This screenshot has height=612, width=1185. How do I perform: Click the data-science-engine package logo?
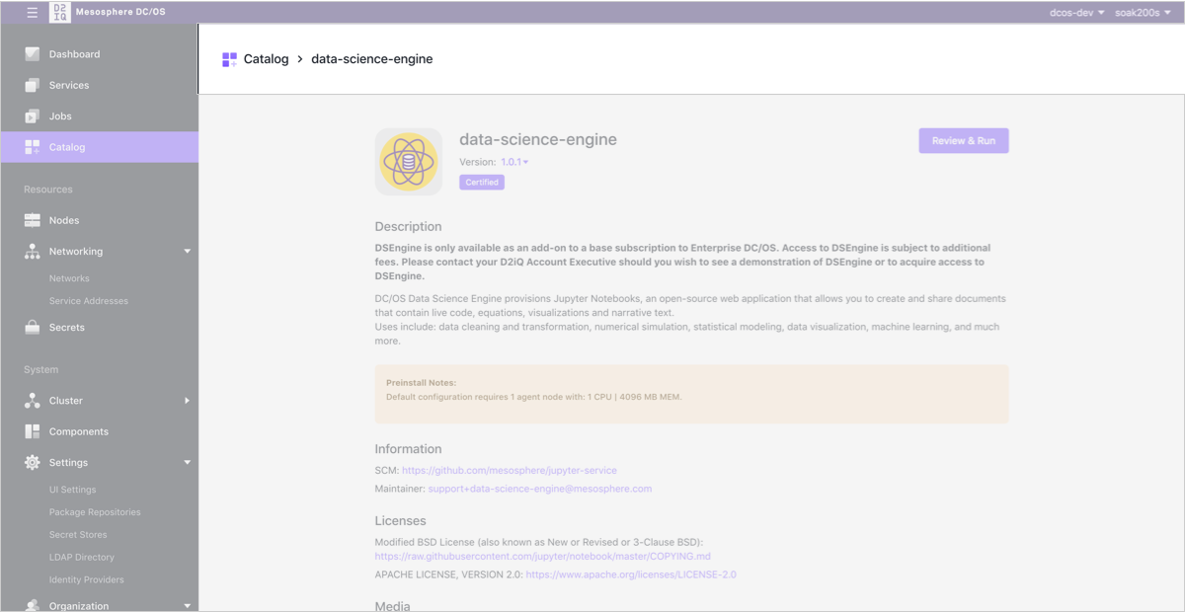coord(408,162)
